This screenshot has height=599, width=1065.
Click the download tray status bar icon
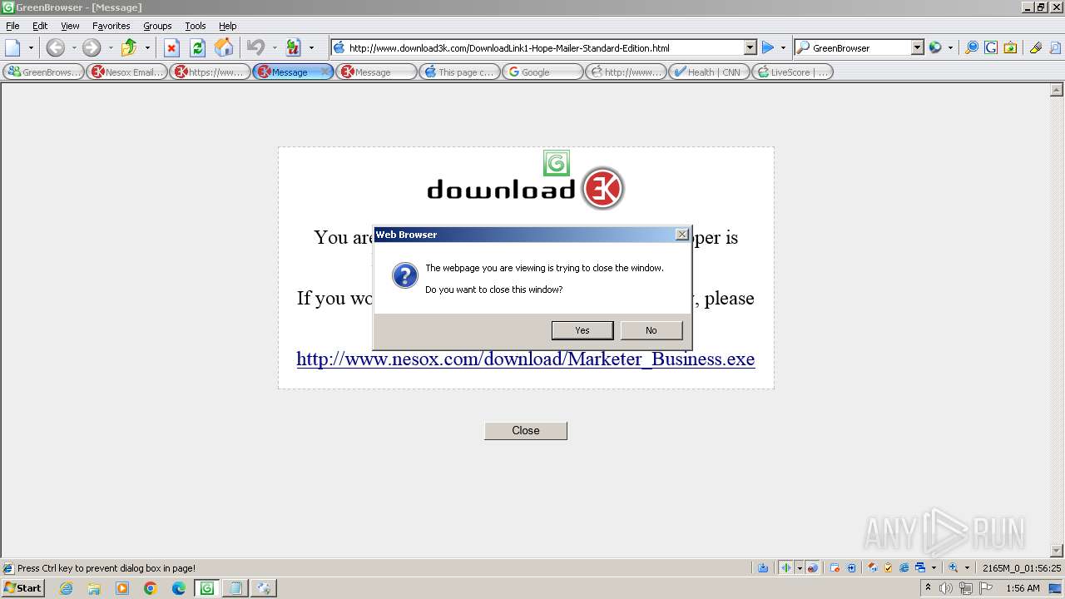point(763,568)
